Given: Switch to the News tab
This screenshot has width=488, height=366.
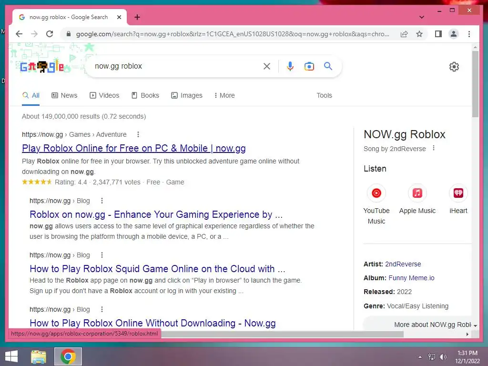Looking at the screenshot, I should click(64, 95).
